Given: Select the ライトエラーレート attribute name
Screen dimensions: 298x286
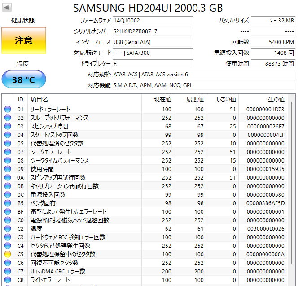Looking at the screenshot, I should [50, 280].
